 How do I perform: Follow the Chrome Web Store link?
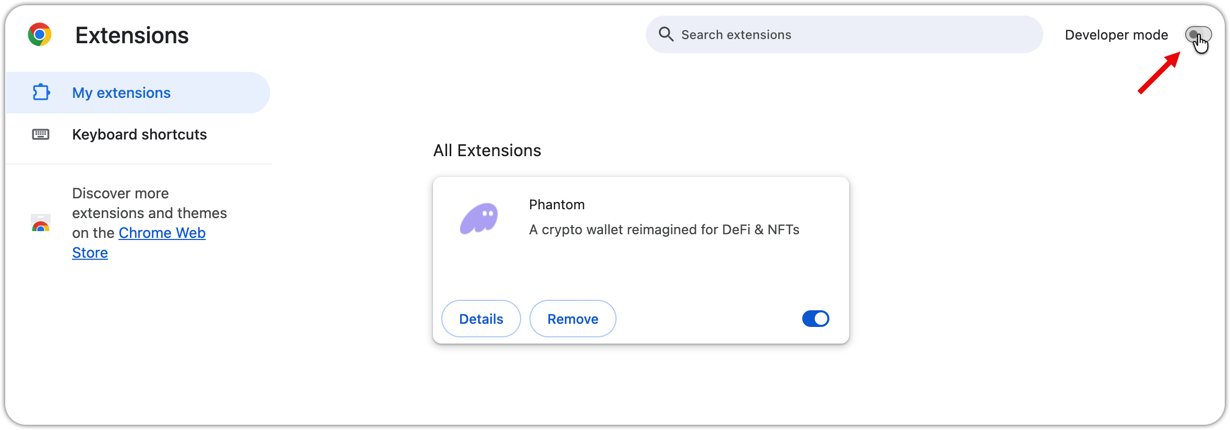(x=162, y=233)
